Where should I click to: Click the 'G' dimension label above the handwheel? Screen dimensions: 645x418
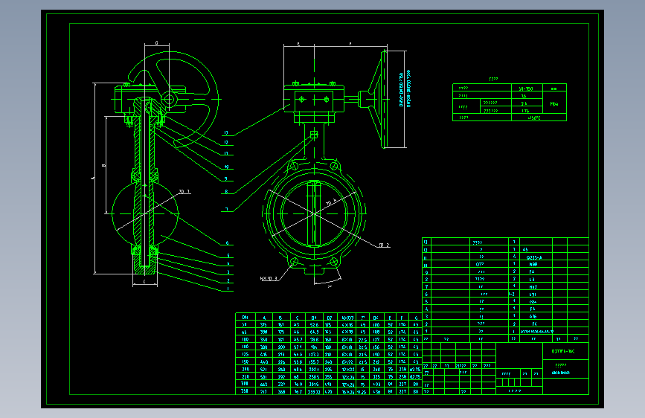[156, 43]
